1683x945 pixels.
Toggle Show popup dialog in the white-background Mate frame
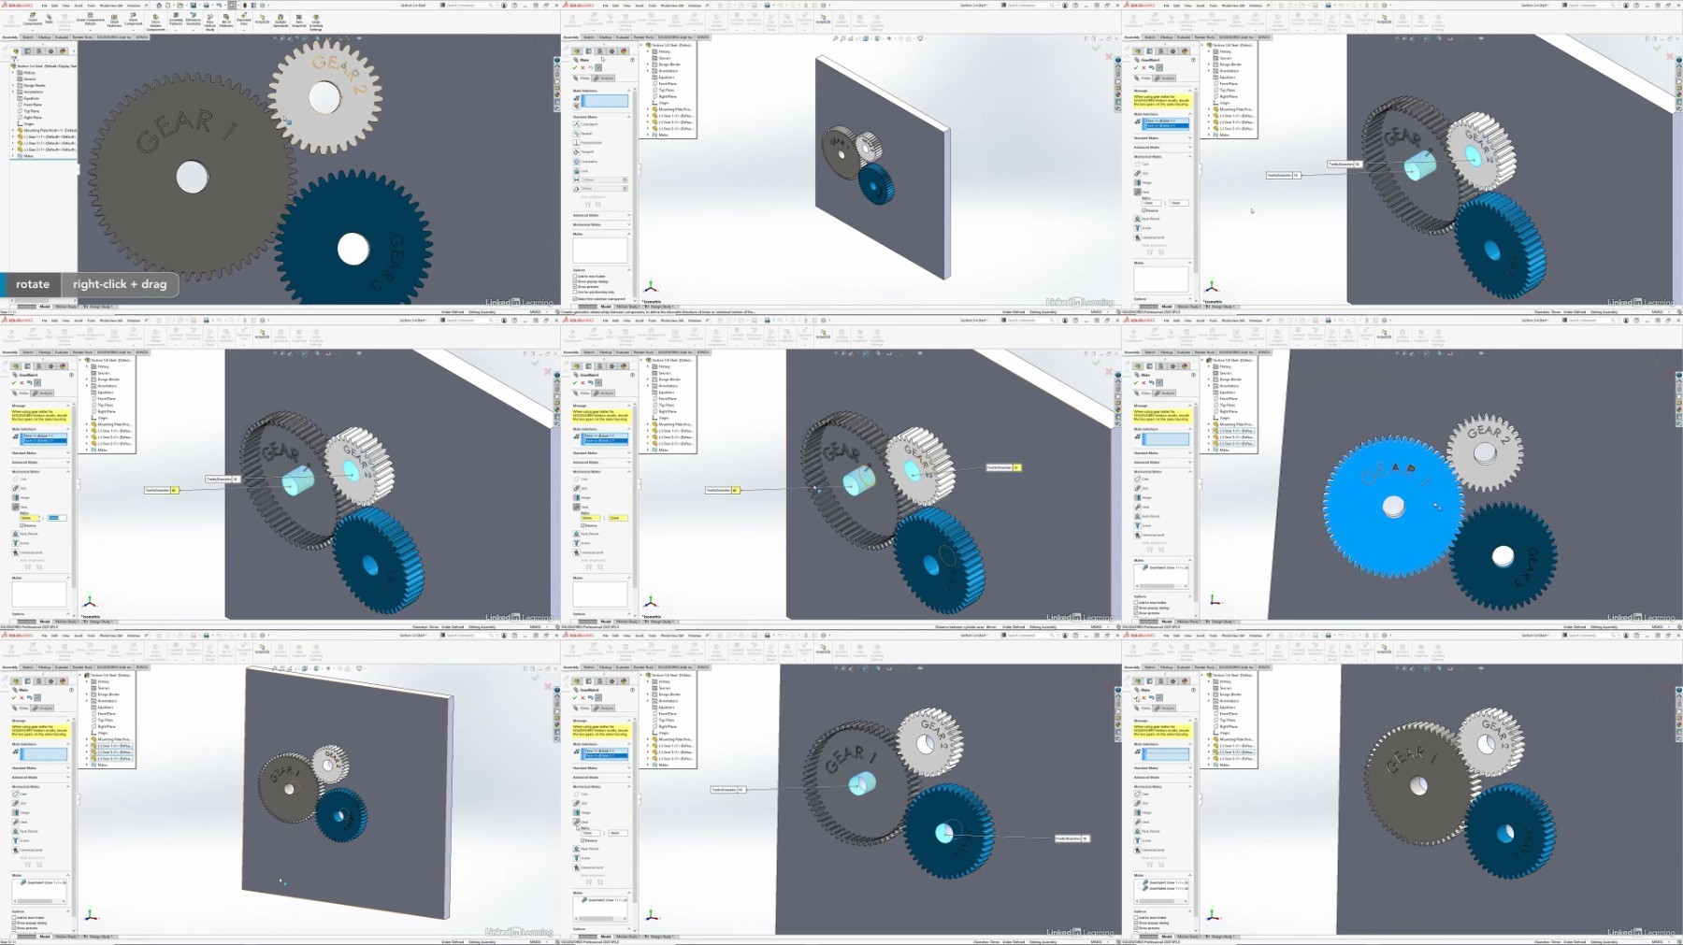pyautogui.click(x=575, y=281)
